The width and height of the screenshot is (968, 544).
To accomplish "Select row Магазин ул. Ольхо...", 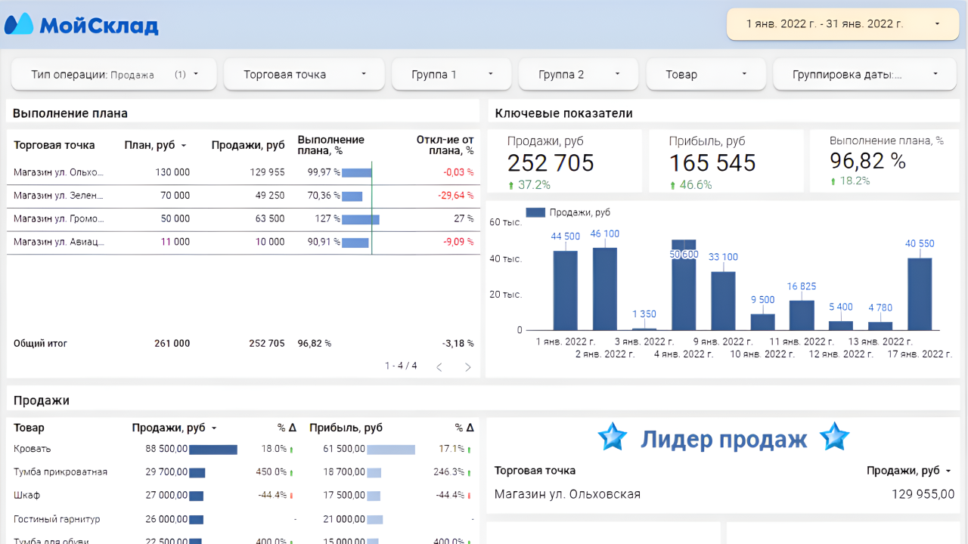I will [x=244, y=172].
